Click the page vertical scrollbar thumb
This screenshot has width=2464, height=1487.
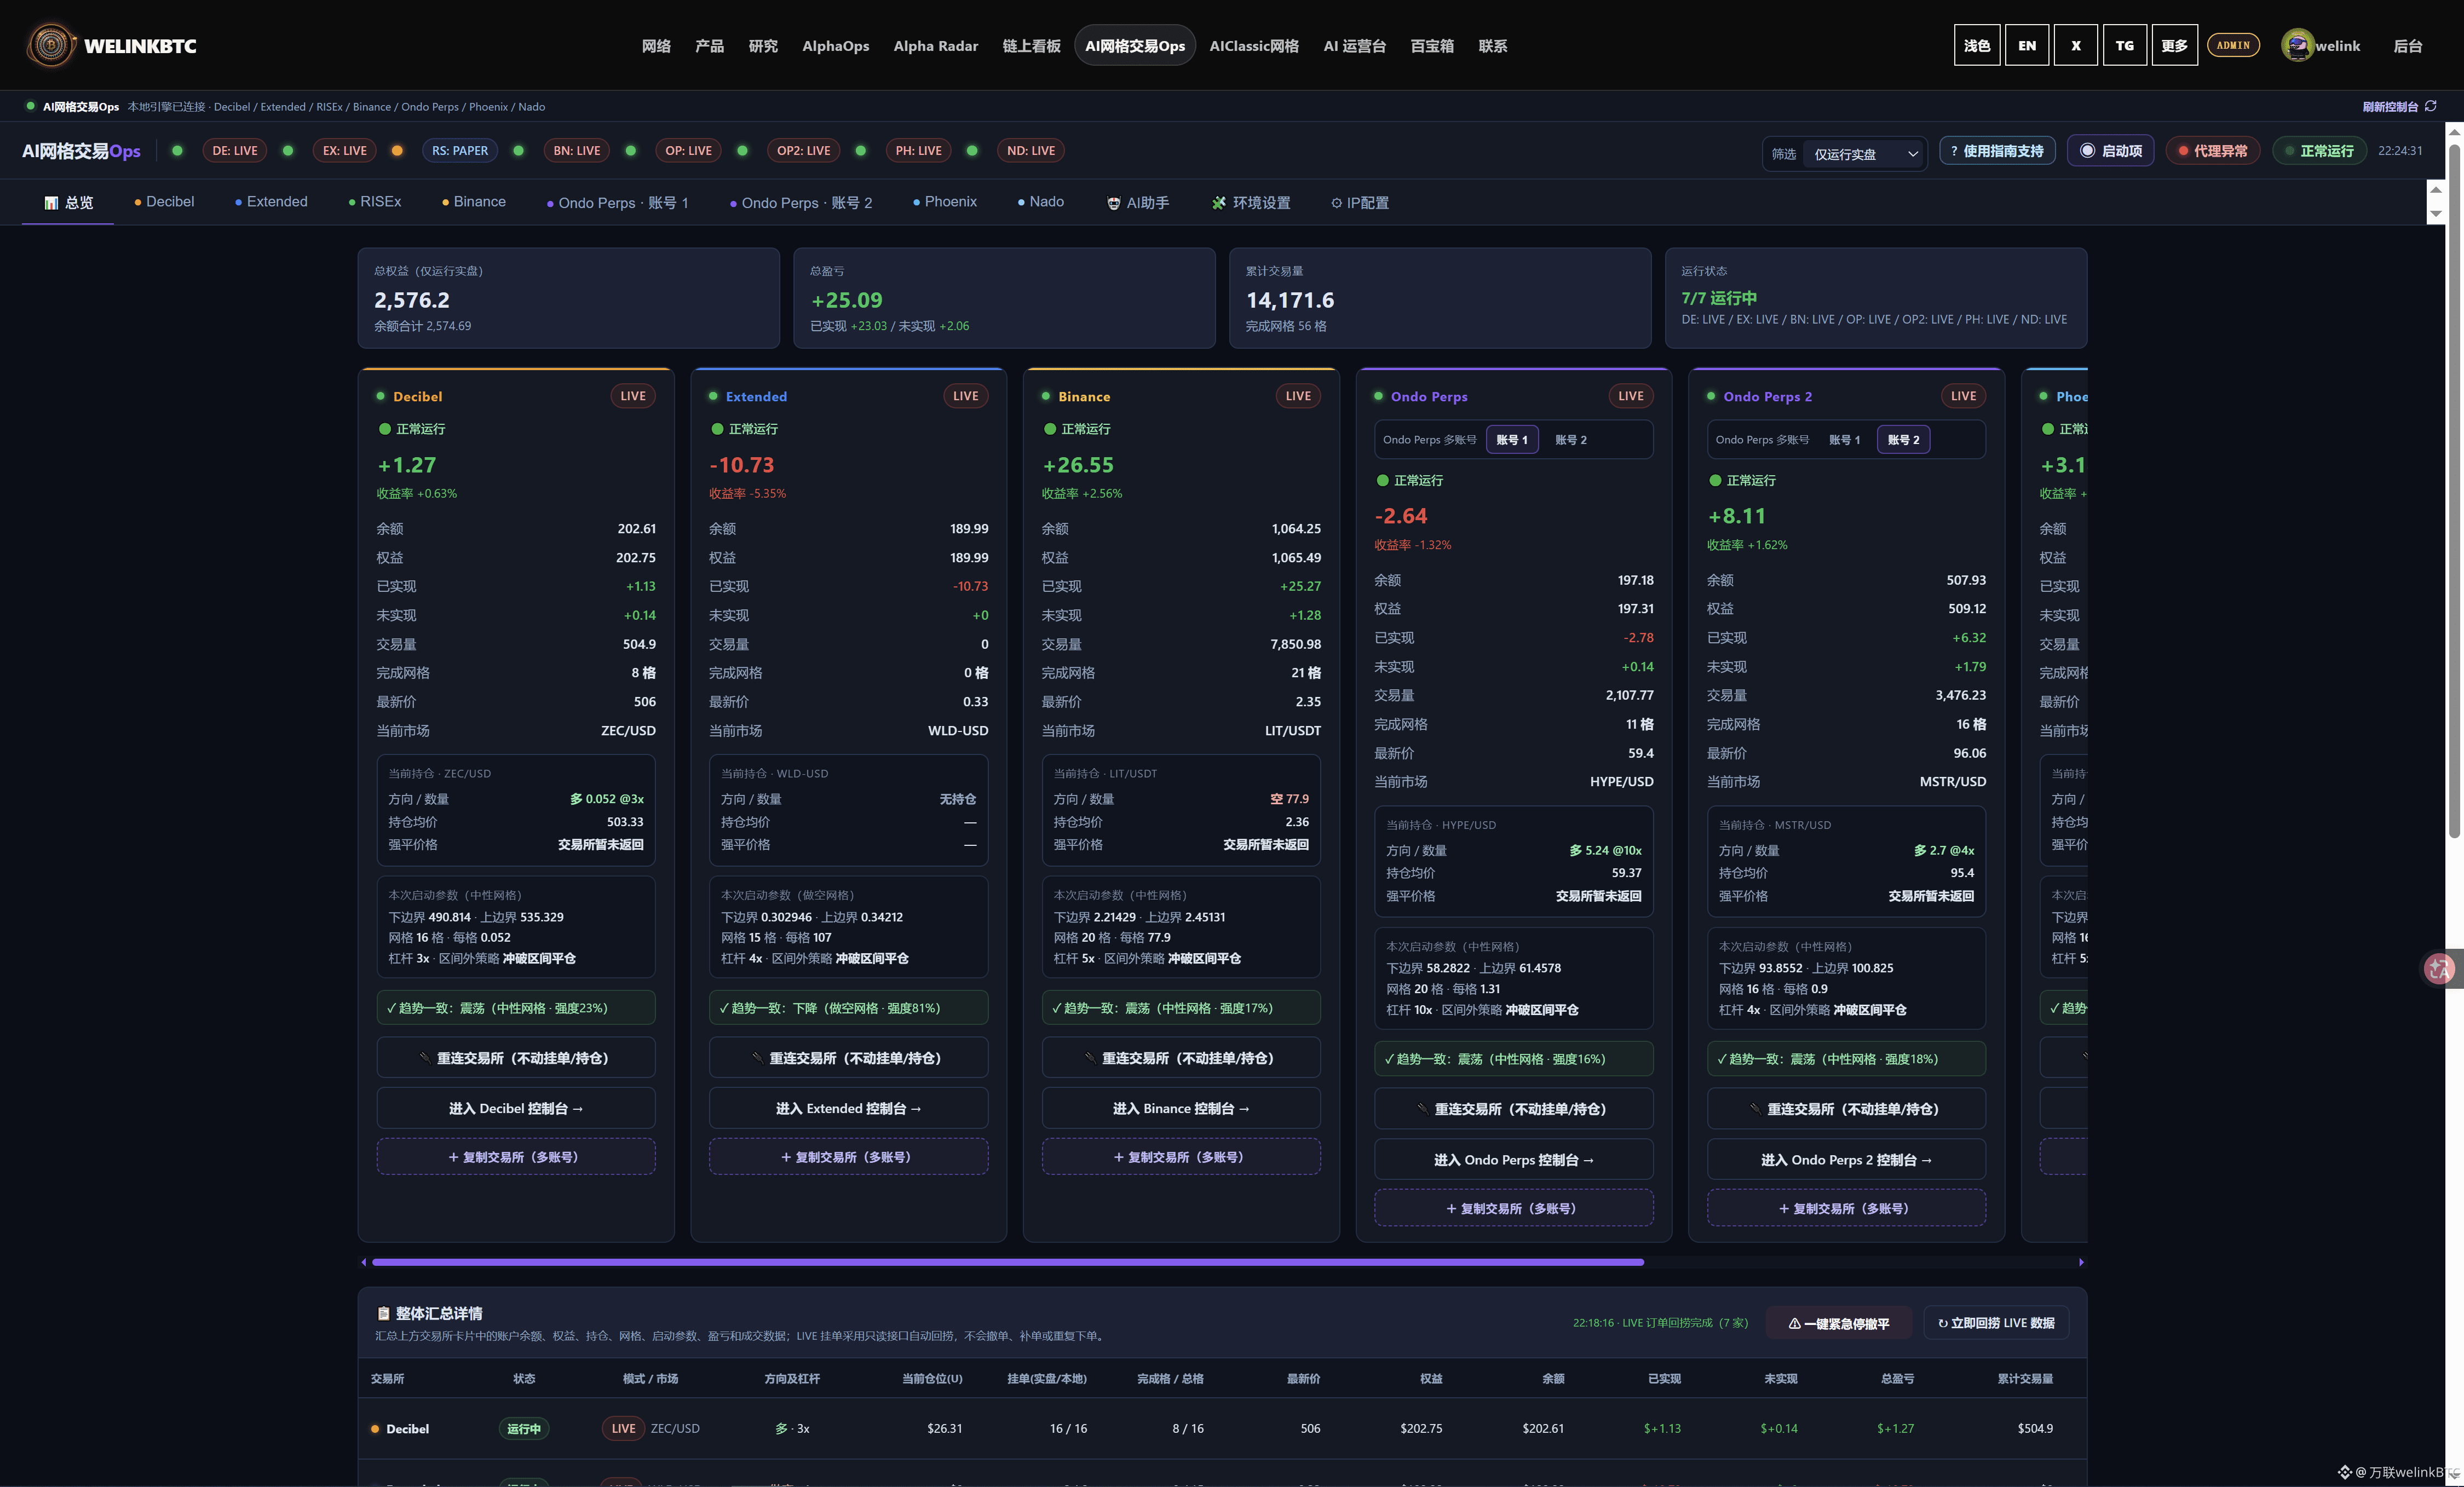pyautogui.click(x=2454, y=491)
